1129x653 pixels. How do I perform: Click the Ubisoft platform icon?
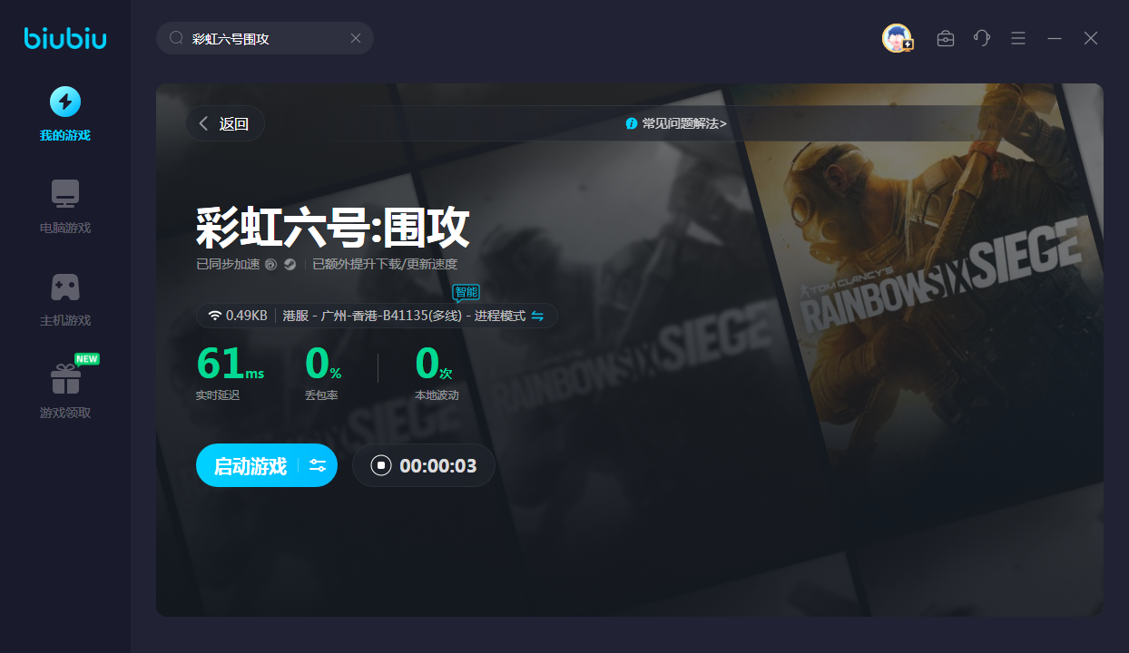pyautogui.click(x=270, y=265)
